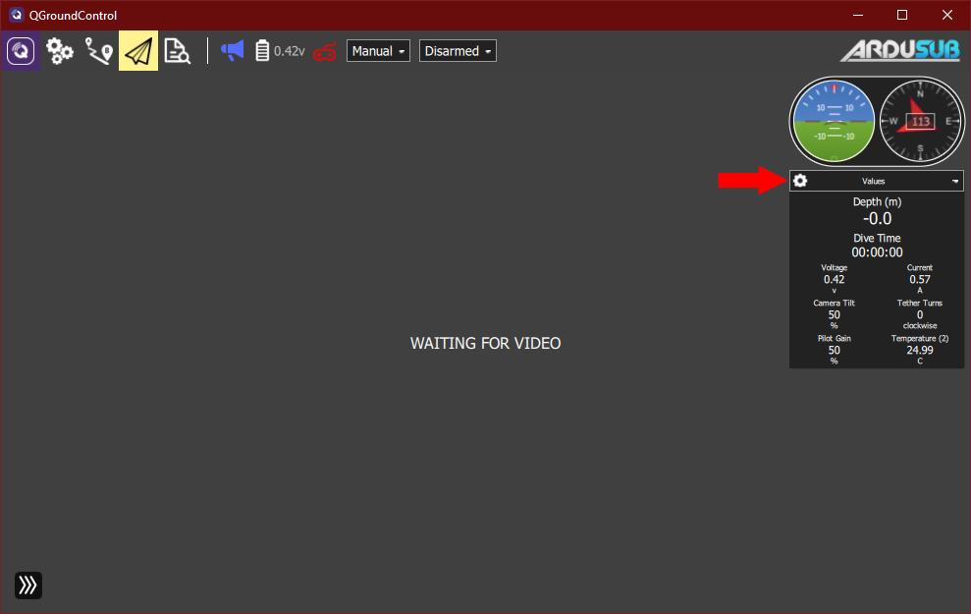Open the Analyze log view icon

click(x=177, y=51)
